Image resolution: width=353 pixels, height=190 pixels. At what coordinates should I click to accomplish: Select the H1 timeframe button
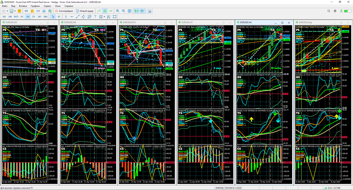(x=22, y=16)
